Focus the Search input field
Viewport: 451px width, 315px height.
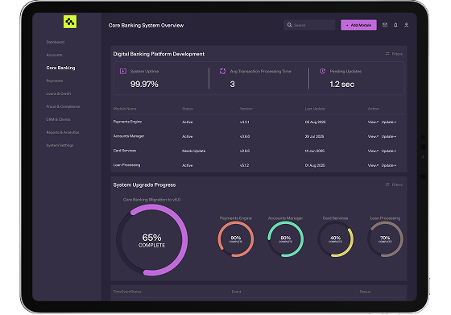coord(309,25)
